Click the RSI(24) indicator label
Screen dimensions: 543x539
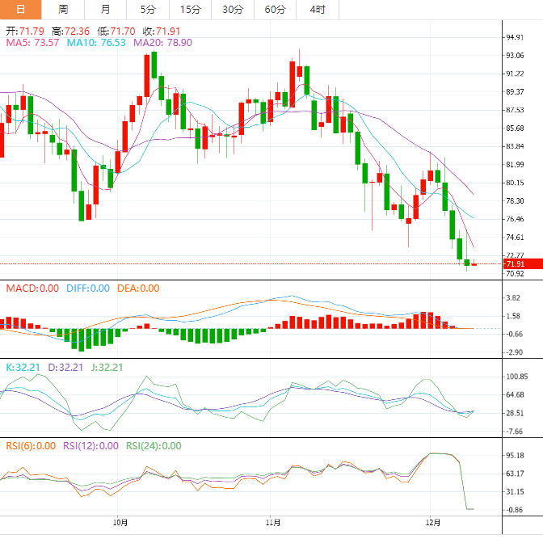[154, 445]
